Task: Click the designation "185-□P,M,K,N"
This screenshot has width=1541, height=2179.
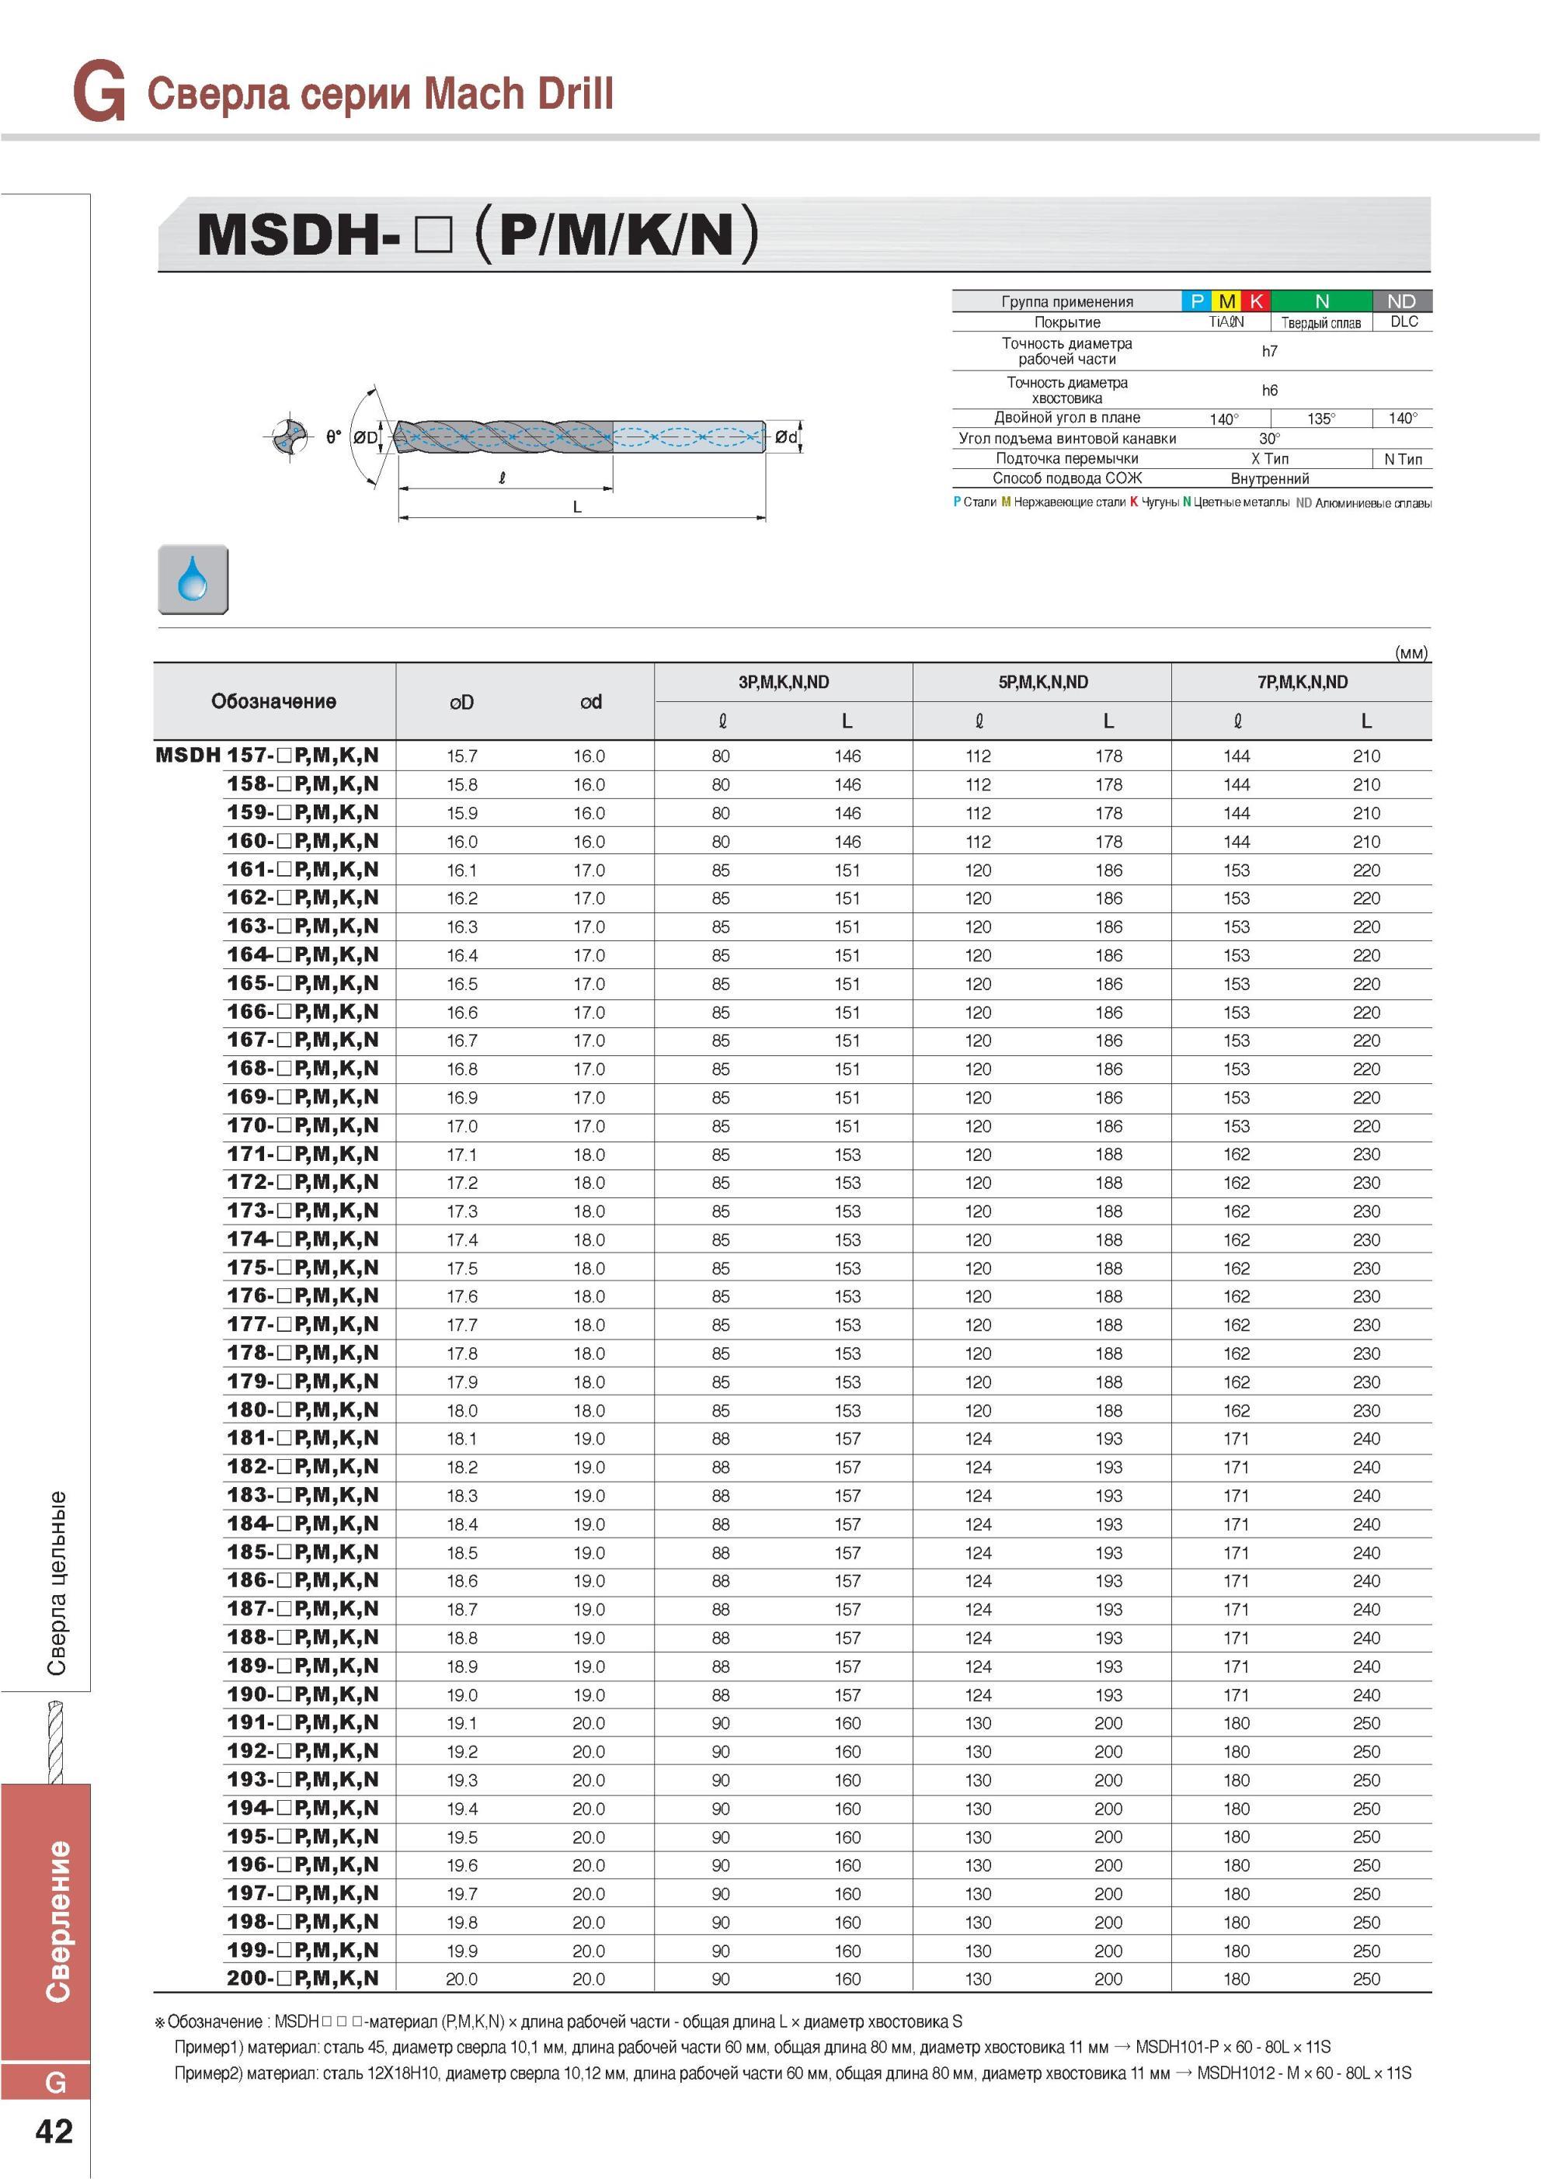Action: point(303,1552)
